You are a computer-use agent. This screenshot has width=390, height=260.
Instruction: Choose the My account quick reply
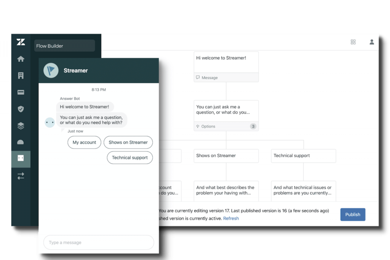click(x=84, y=142)
